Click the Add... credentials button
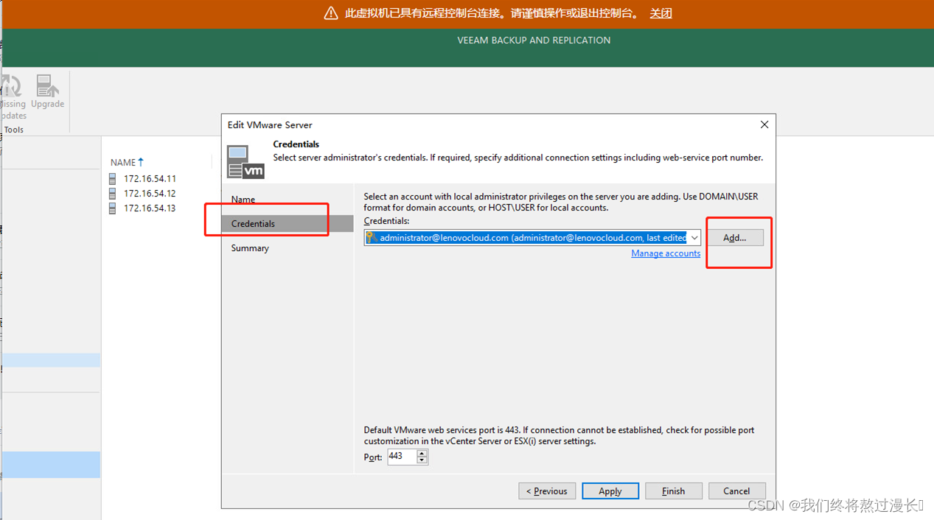This screenshot has height=520, width=934. (x=734, y=238)
